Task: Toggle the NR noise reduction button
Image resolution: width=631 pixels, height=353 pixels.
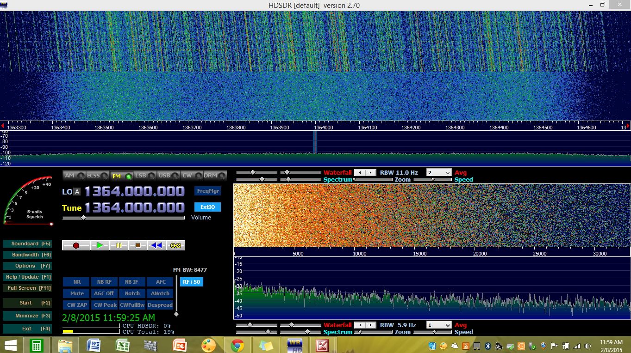Action: [77, 282]
